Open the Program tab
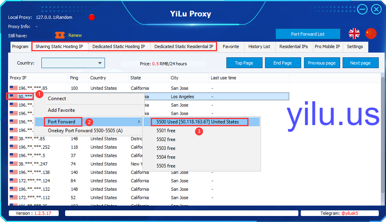This screenshot has width=386, height=222. [x=20, y=46]
